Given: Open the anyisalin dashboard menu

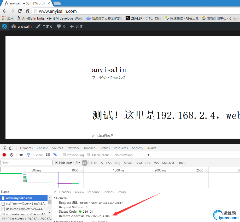Looking at the screenshot, I should (x=22, y=26).
